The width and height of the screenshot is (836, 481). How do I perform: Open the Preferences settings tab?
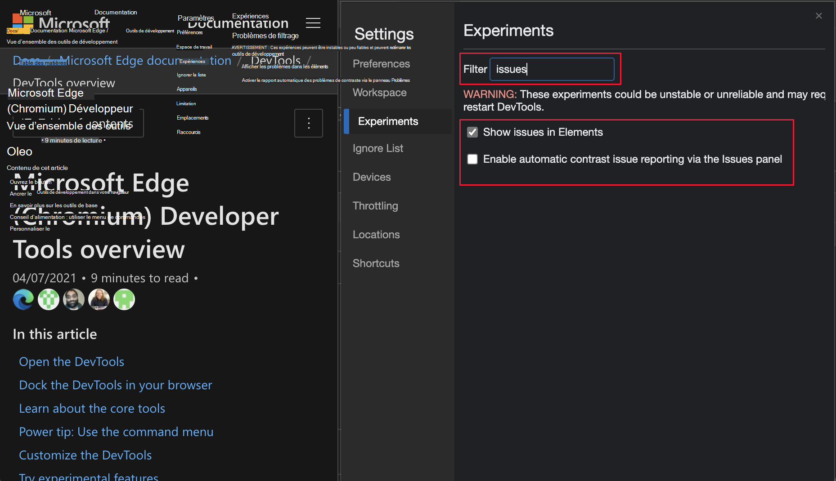pyautogui.click(x=381, y=64)
